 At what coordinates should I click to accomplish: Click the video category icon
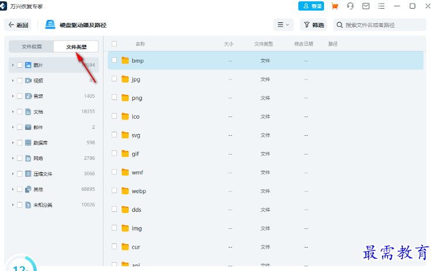click(x=28, y=81)
